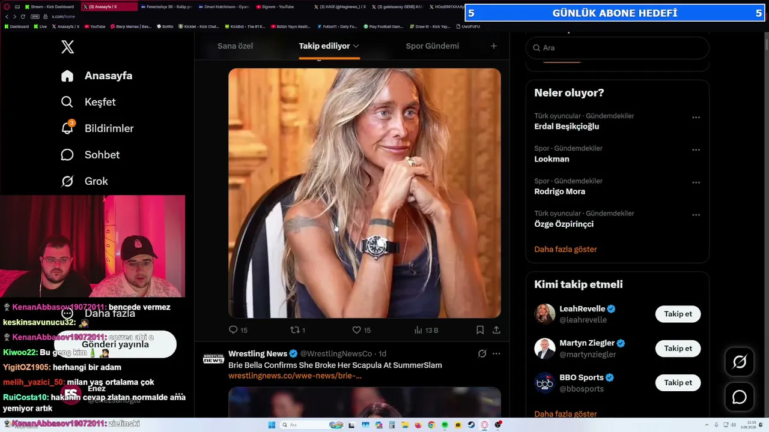Image resolution: width=769 pixels, height=432 pixels.
Task: Go back in browser history
Action: click(7, 16)
